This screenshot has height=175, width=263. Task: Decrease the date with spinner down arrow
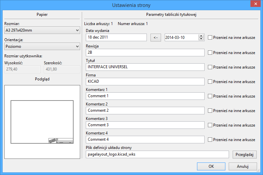(x=201, y=39)
